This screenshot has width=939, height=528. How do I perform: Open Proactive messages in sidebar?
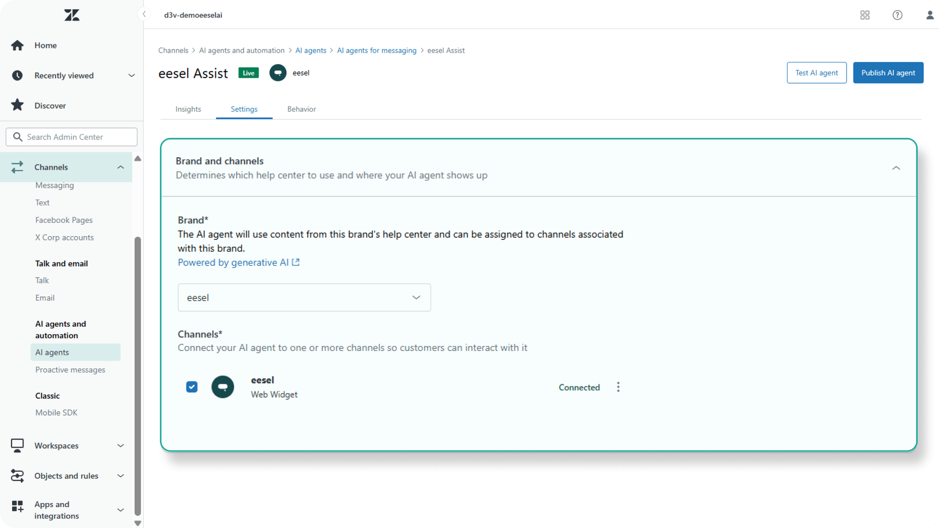coord(70,370)
